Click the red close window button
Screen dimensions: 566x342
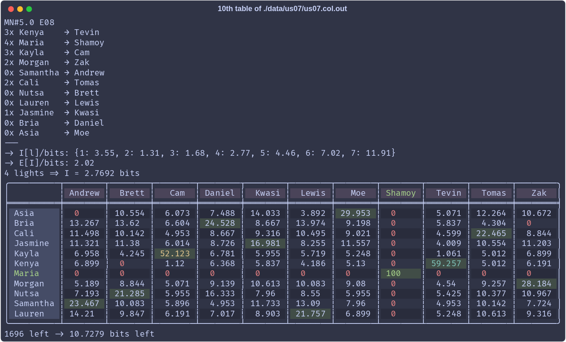pos(11,9)
